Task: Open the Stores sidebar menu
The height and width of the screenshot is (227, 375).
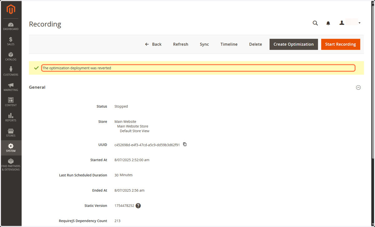Action: pyautogui.click(x=11, y=133)
